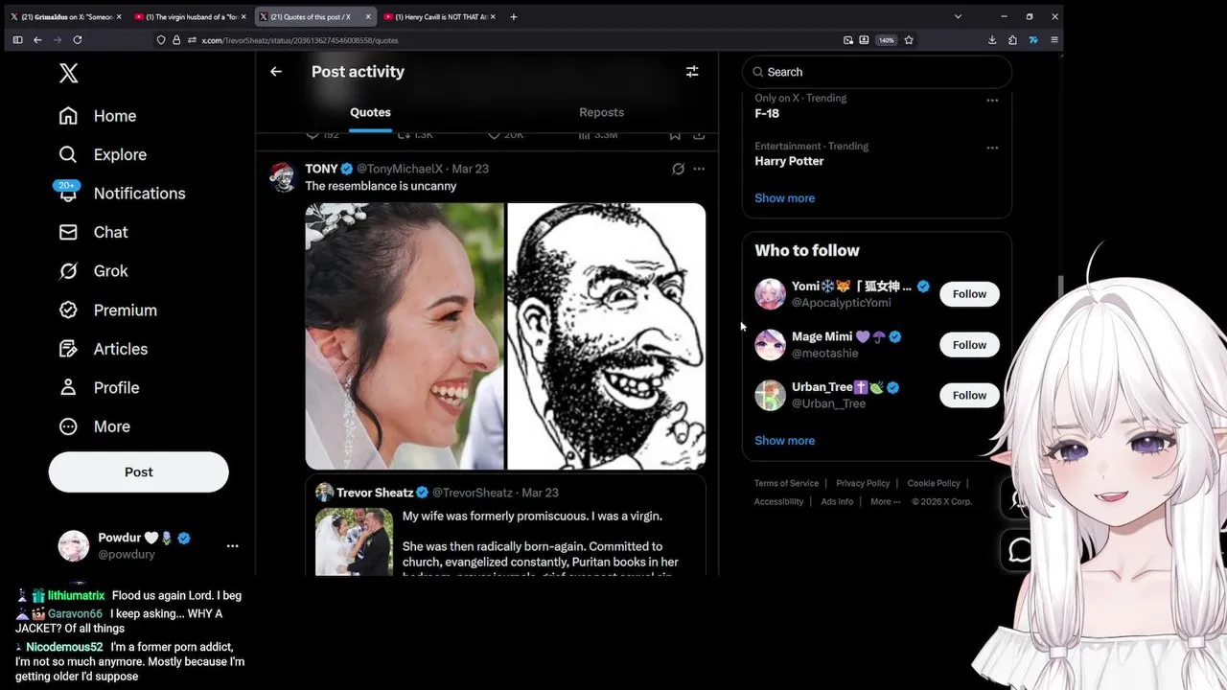Viewport: 1227px width, 690px height.
Task: Open browser extensions puzzle icon
Action: coord(1012,40)
